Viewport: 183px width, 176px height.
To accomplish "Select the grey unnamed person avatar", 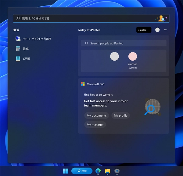I will click(x=114, y=56).
